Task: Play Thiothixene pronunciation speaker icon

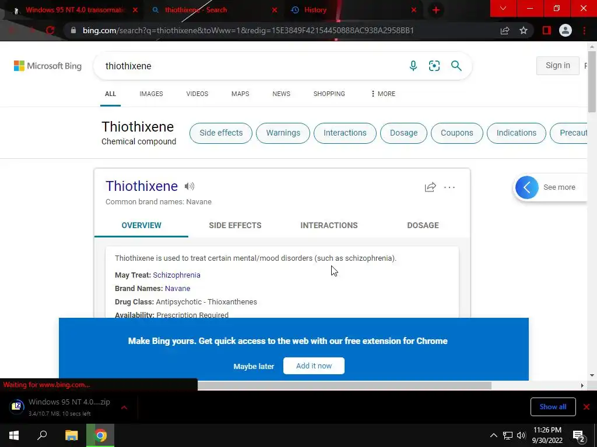Action: pos(189,186)
